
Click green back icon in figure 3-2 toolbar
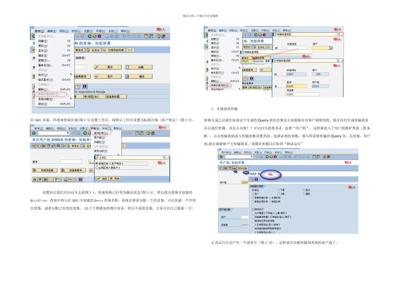85,133
